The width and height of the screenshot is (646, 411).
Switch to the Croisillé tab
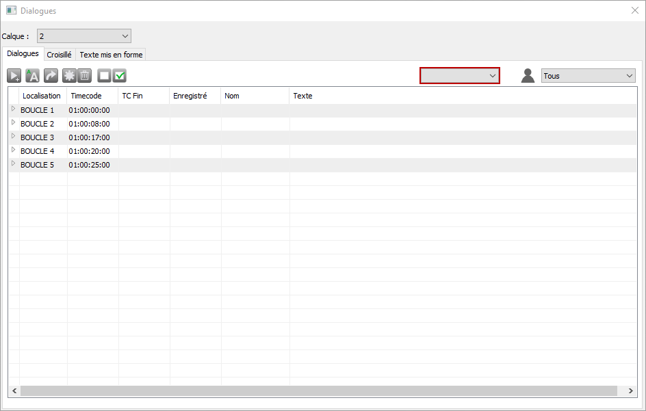point(59,55)
